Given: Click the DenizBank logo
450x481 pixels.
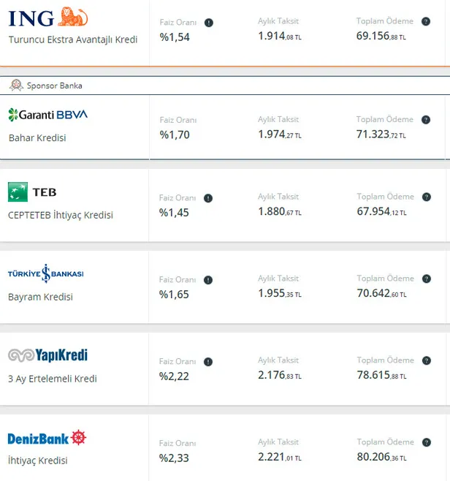Looking at the screenshot, I should tap(47, 438).
